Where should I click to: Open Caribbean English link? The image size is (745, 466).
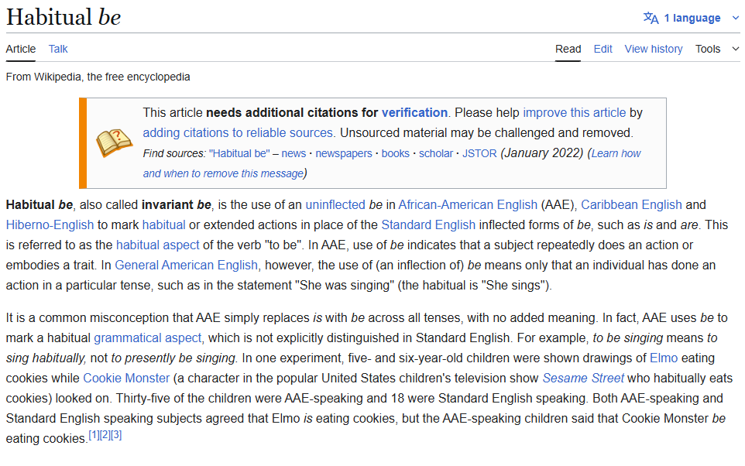point(631,204)
